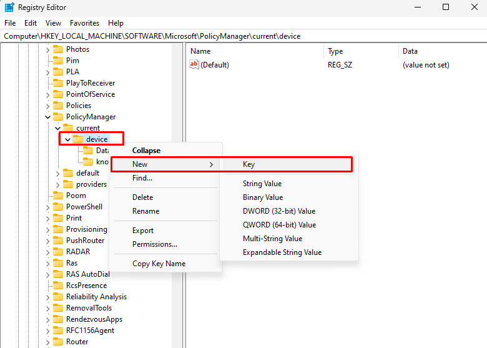Expand the Photos key
This screenshot has width=487, height=348.
[x=47, y=50]
